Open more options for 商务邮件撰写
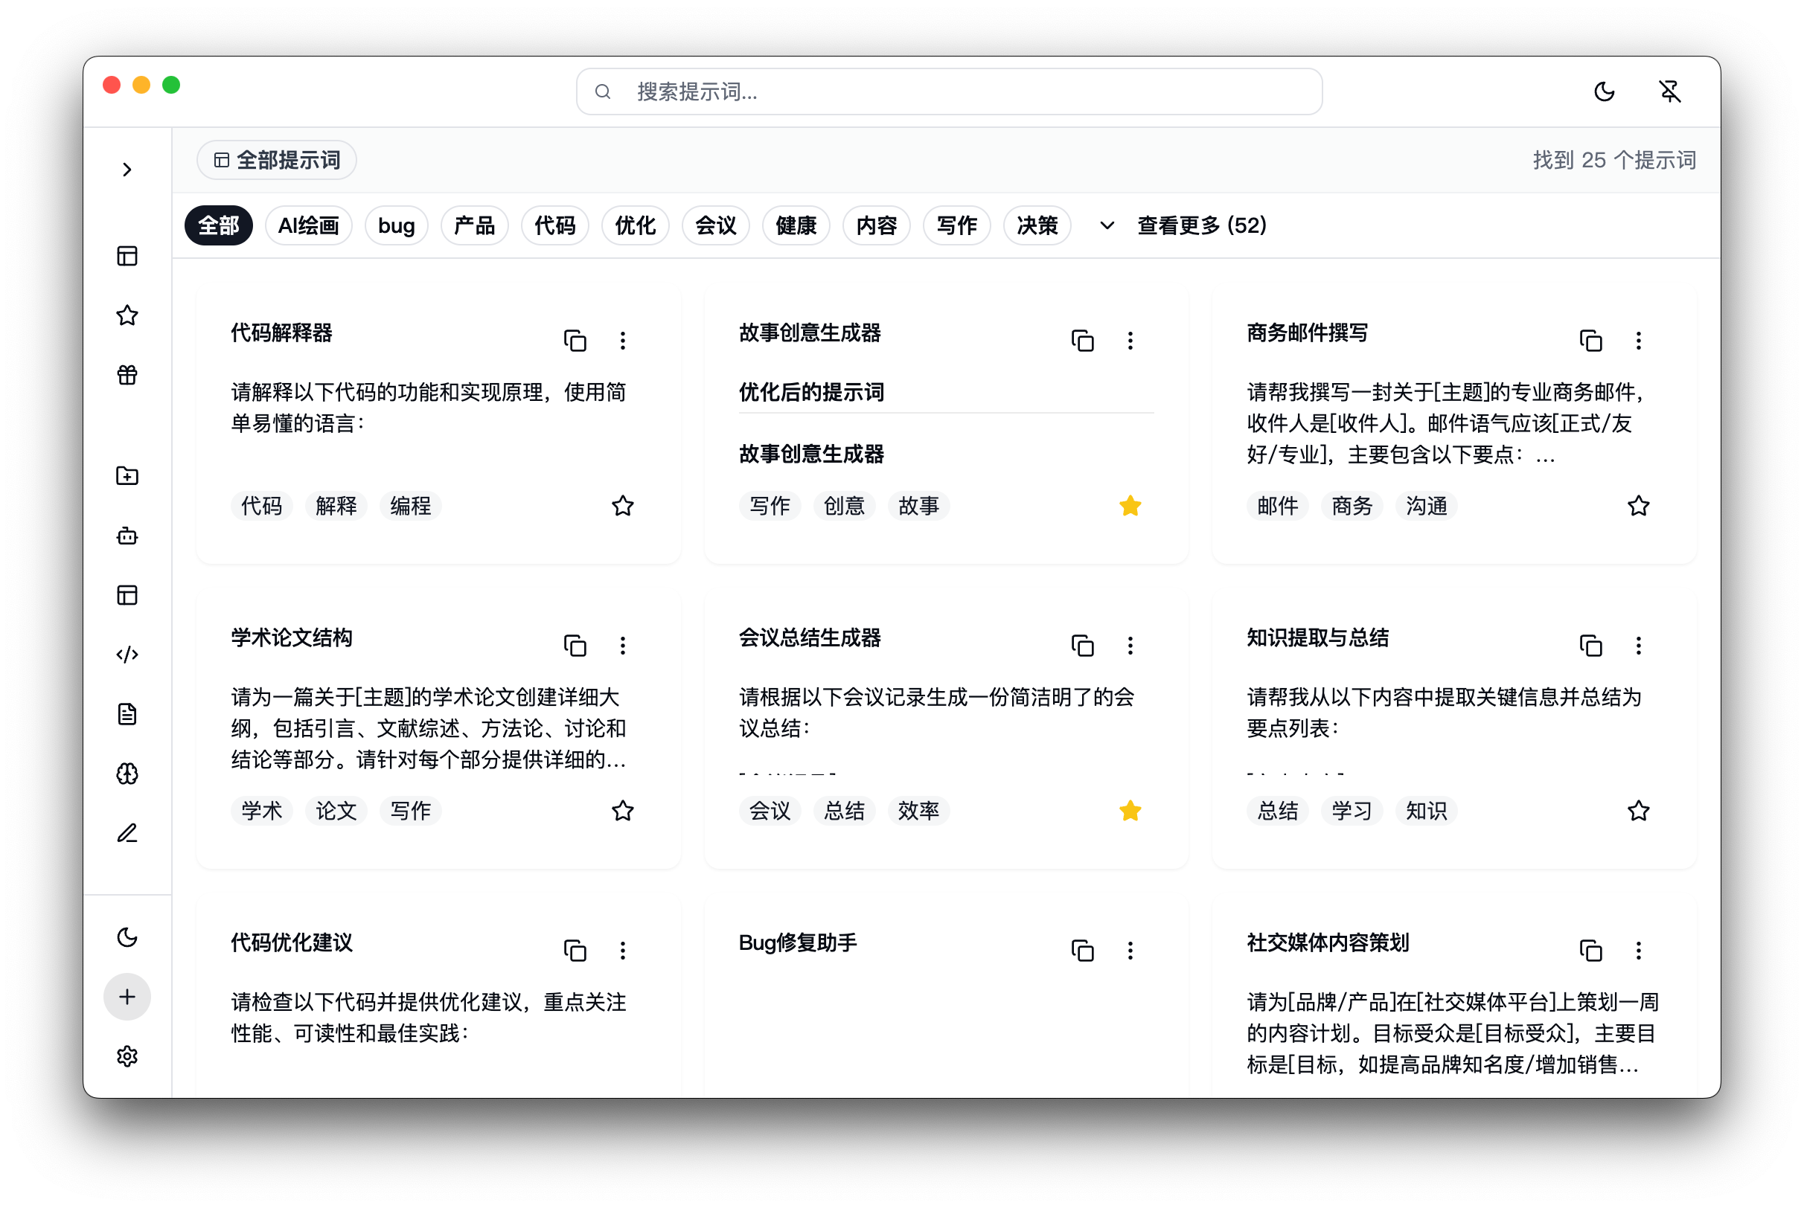Image resolution: width=1804 pixels, height=1208 pixels. [x=1639, y=341]
